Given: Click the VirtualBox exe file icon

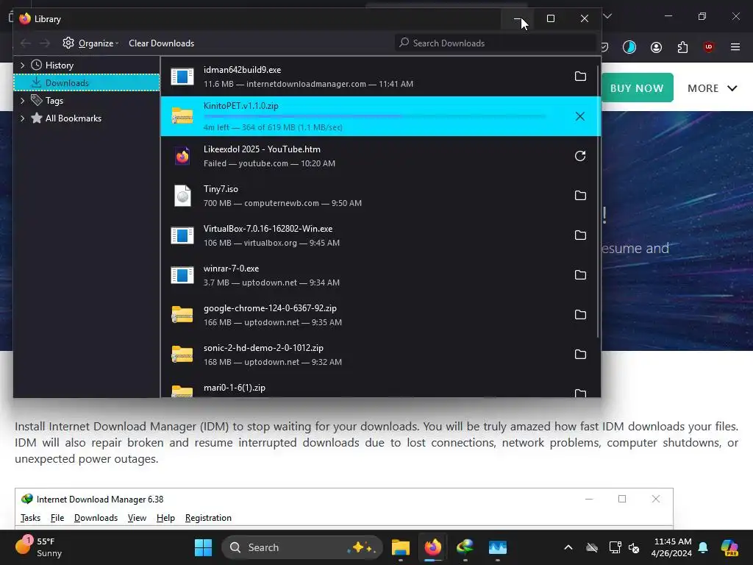Looking at the screenshot, I should tap(182, 235).
